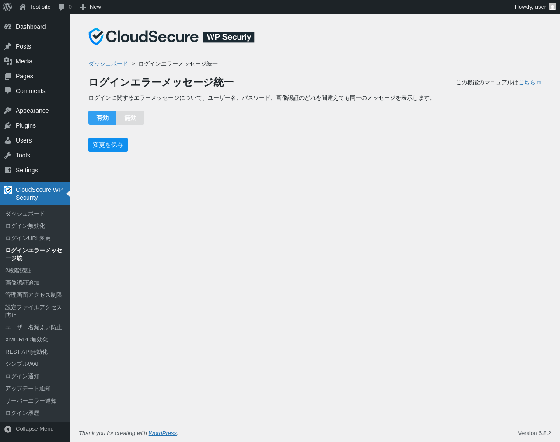The width and height of the screenshot is (560, 442).
Task: Click the Posts pushpin icon
Action: pyautogui.click(x=8, y=46)
